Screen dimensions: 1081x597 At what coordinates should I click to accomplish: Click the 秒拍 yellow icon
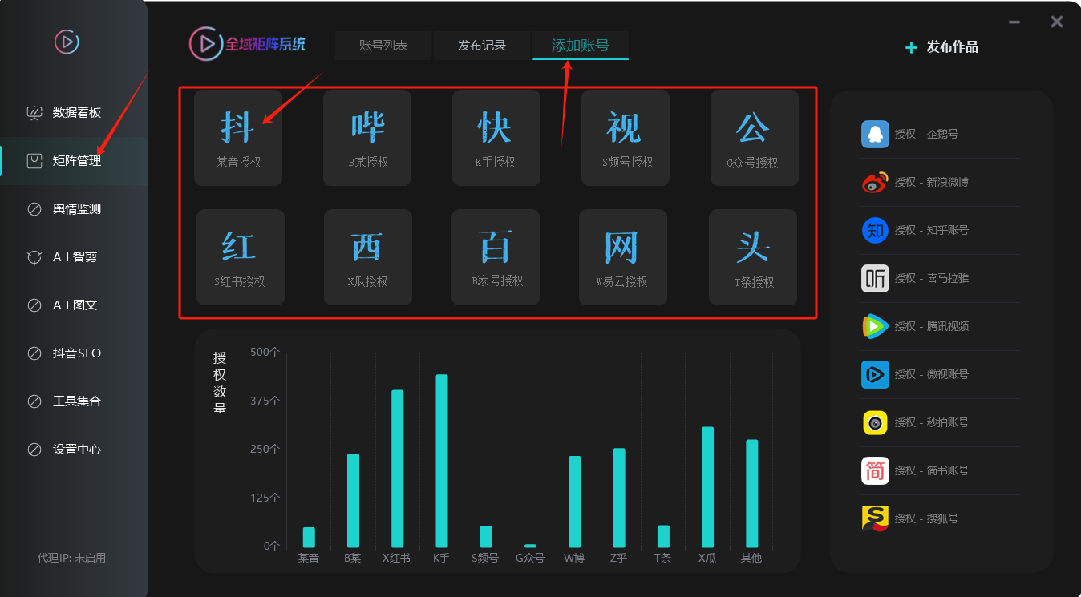pyautogui.click(x=875, y=422)
